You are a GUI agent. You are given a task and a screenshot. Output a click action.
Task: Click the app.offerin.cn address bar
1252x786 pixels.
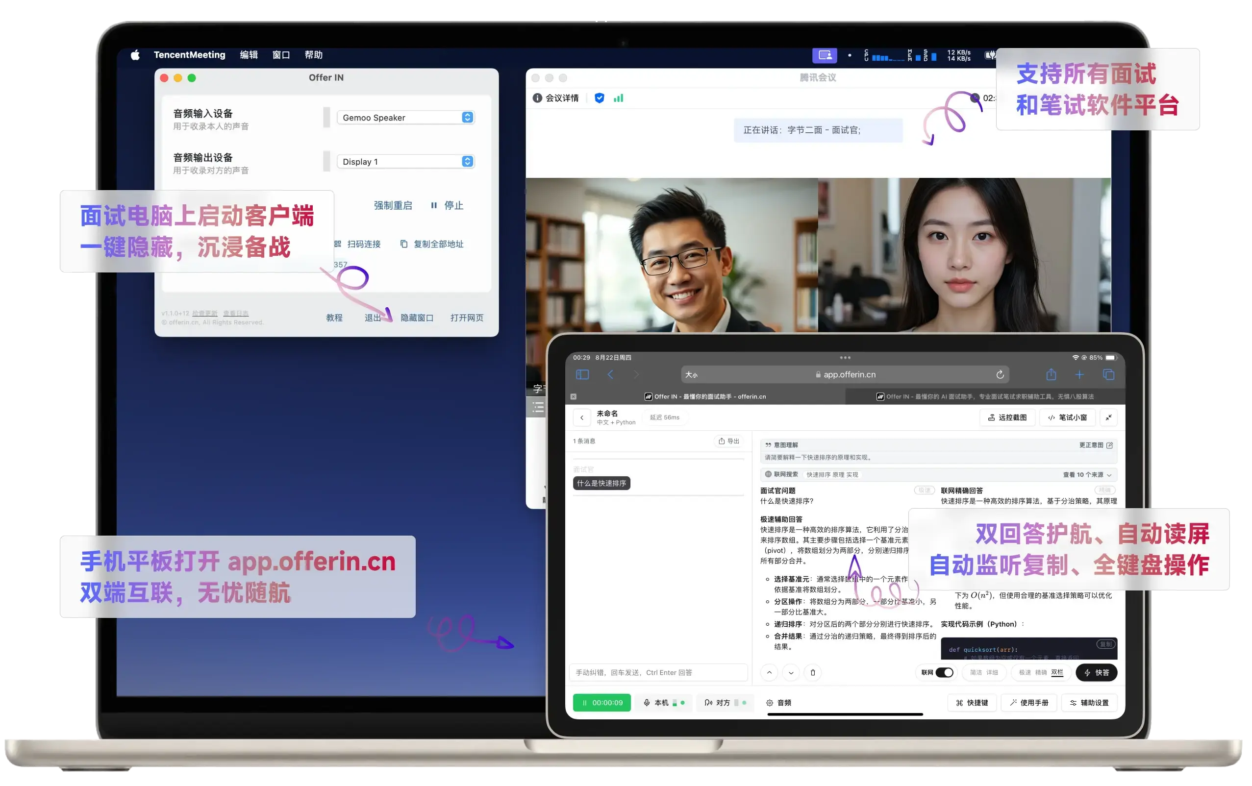click(x=846, y=375)
